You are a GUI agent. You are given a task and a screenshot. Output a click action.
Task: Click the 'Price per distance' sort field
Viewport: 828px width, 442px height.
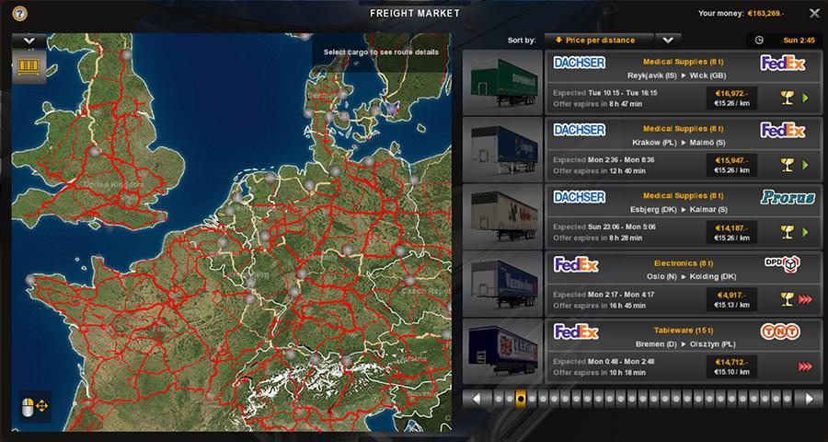[x=599, y=41]
